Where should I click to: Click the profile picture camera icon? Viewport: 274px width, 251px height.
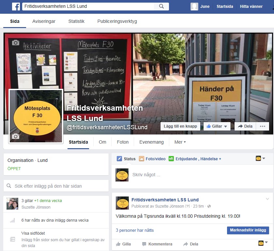16,136
